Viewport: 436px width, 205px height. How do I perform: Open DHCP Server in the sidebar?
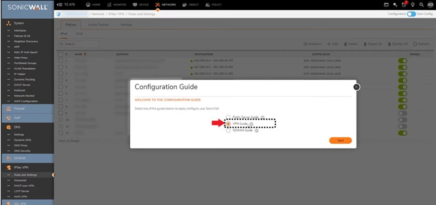[x=22, y=85]
